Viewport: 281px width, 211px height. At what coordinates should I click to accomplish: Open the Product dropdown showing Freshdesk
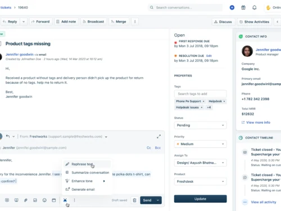[x=200, y=182]
